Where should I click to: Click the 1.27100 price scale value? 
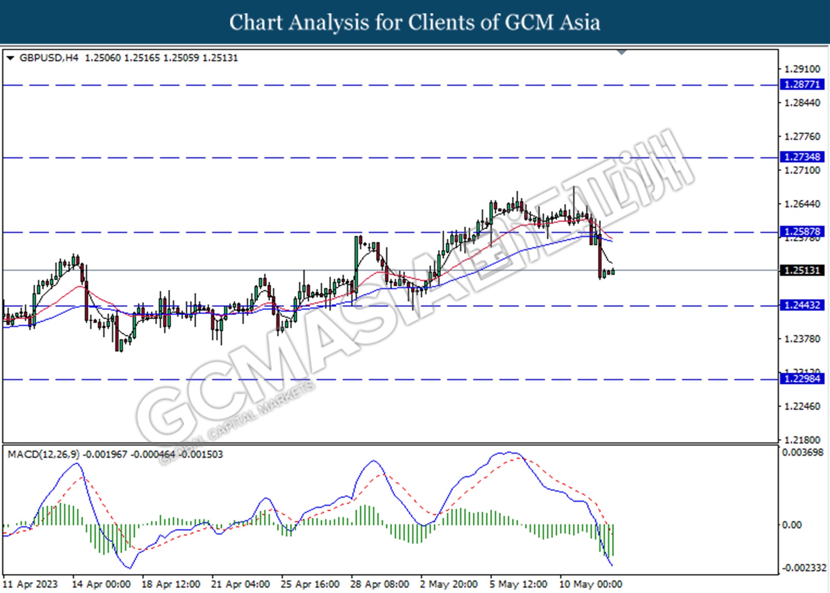[x=802, y=170]
